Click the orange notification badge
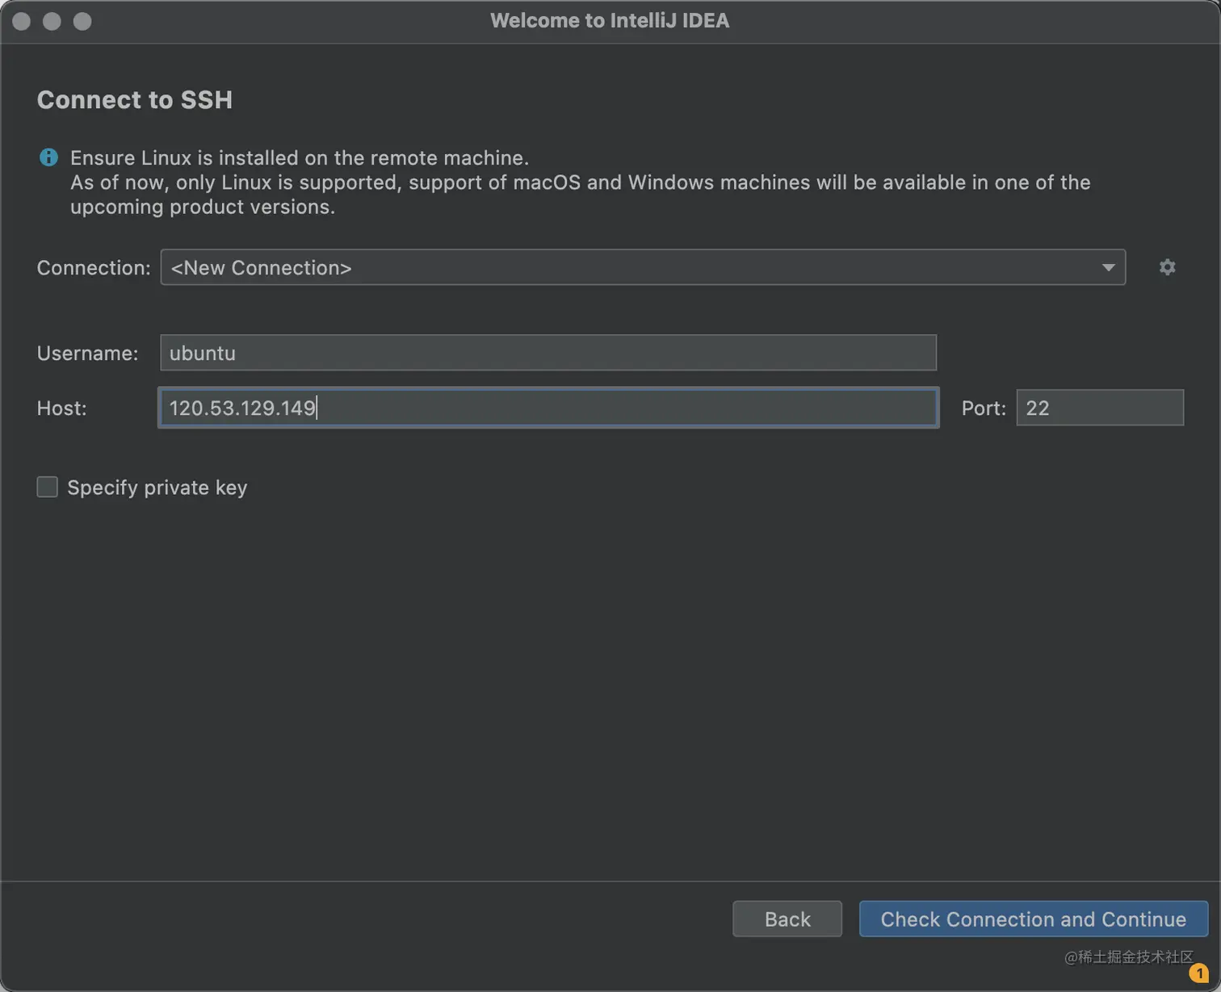This screenshot has width=1221, height=992. (1199, 973)
